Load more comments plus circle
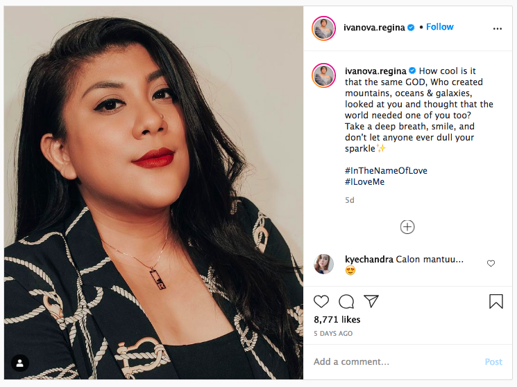The image size is (517, 387). (x=407, y=226)
